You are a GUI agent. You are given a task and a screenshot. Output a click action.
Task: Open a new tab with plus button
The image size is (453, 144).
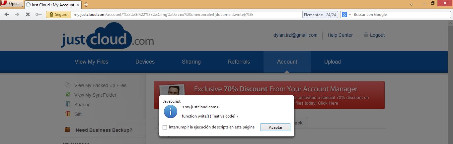tap(86, 4)
